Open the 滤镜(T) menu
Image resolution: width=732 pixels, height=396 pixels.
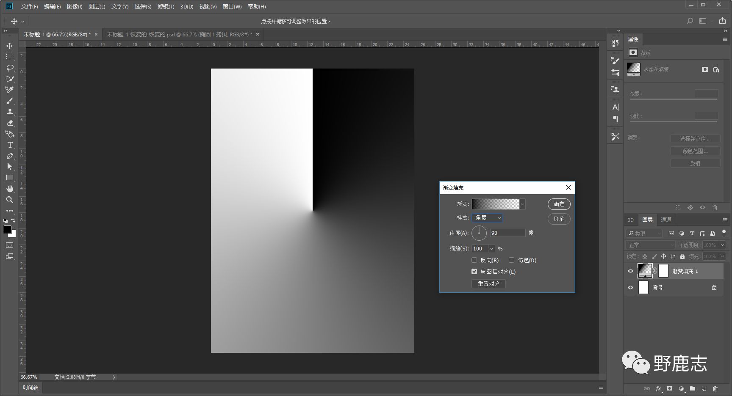(x=165, y=6)
